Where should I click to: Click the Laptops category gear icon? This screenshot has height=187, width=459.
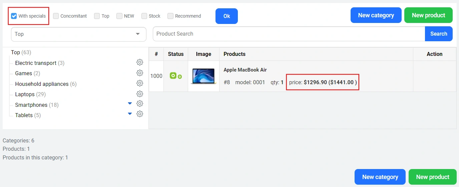click(140, 94)
